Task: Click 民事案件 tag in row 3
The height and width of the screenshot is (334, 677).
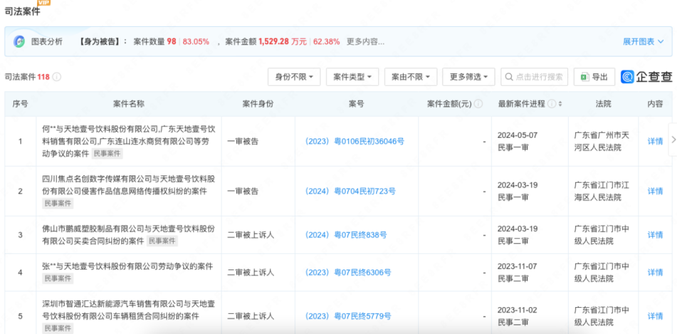Action: coord(162,241)
